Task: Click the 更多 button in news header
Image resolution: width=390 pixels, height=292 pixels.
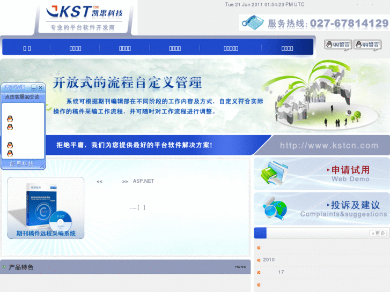Action: [x=378, y=233]
